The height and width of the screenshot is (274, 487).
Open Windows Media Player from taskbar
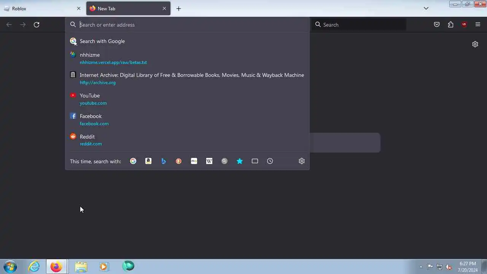(104, 266)
